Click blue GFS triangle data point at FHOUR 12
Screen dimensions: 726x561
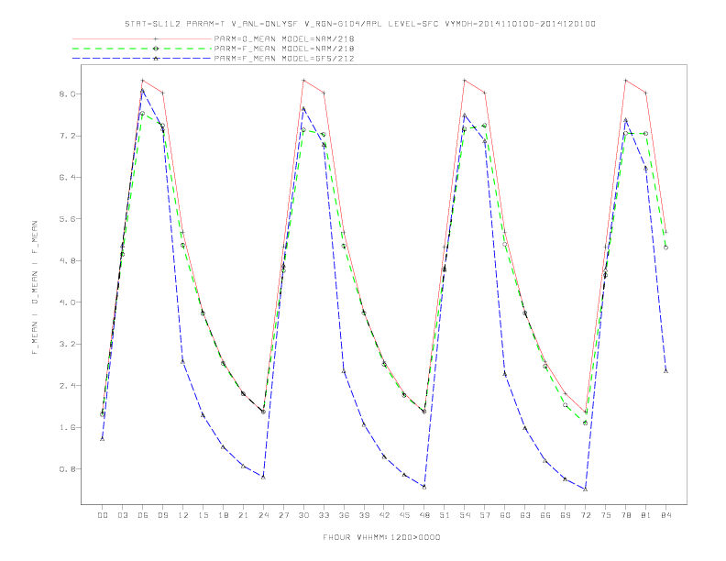click(183, 361)
